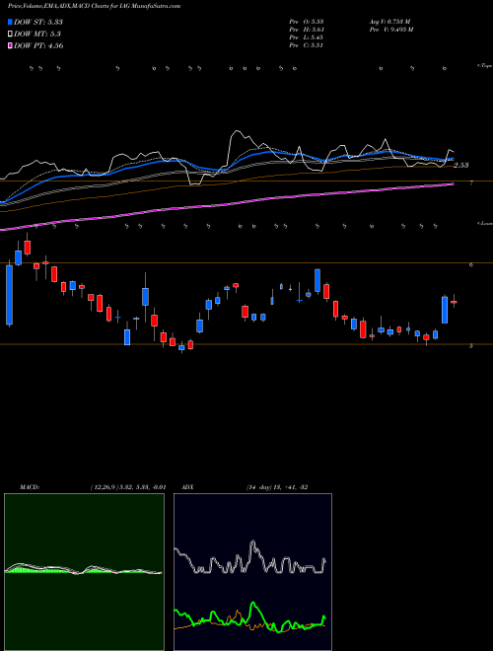The width and height of the screenshot is (493, 651).
Task: Click the 'Pre V: 9.495 M' volume text
Action: (390, 30)
